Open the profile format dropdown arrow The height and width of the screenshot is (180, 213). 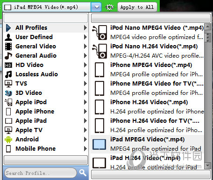[97, 7]
